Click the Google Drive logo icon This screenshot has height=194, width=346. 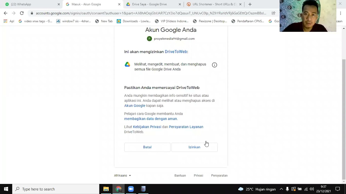tap(127, 64)
